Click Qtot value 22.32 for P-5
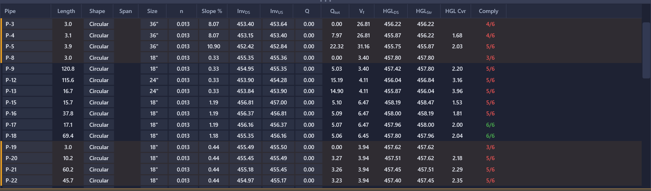The height and width of the screenshot is (191, 651). 337,47
